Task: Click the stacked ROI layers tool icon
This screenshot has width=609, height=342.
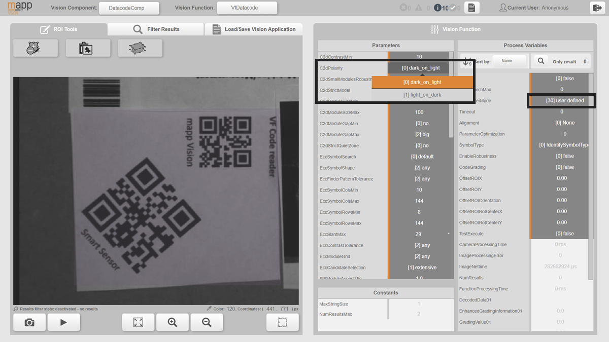Action: tap(140, 48)
